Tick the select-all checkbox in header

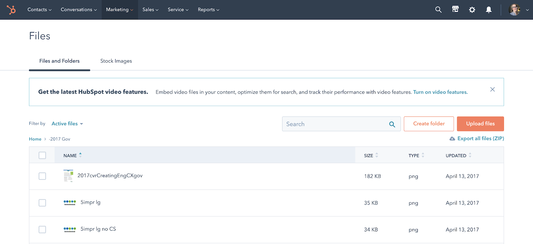42,155
